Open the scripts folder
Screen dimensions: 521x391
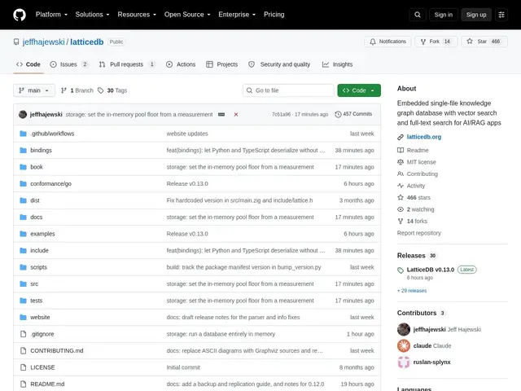38,267
